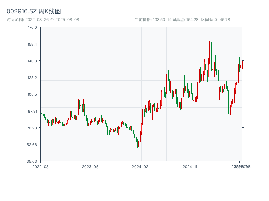Image resolution: width=269 pixels, height=201 pixels.
Task: Click the y-axis label 105.5
Action: 32,94
